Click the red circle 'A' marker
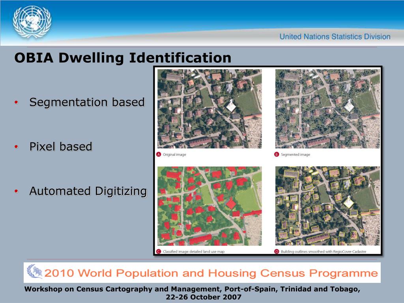404x303 pixels. point(159,154)
